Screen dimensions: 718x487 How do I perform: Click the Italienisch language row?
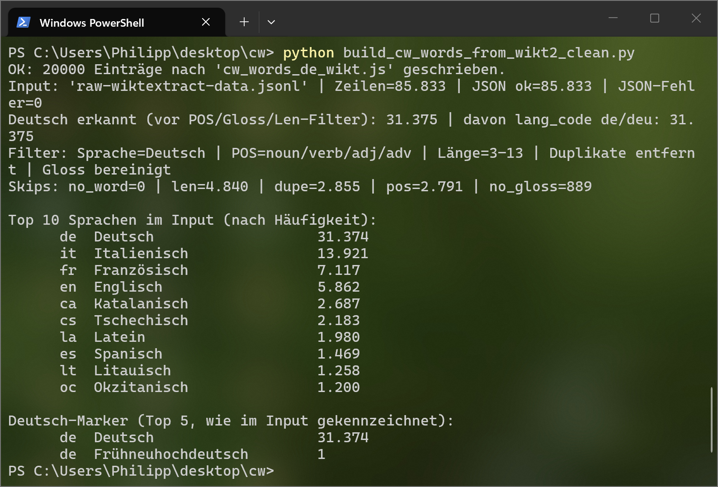click(x=214, y=254)
